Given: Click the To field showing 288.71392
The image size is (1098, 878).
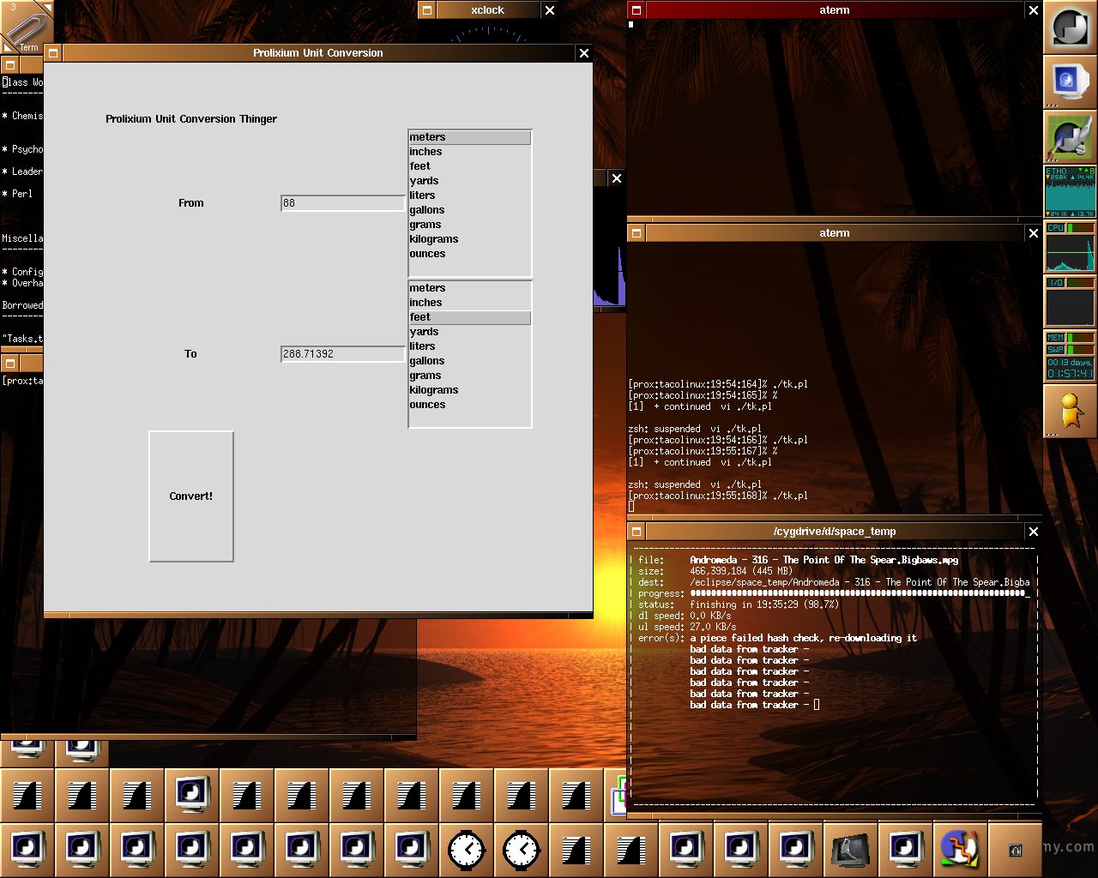Looking at the screenshot, I should click(x=342, y=354).
